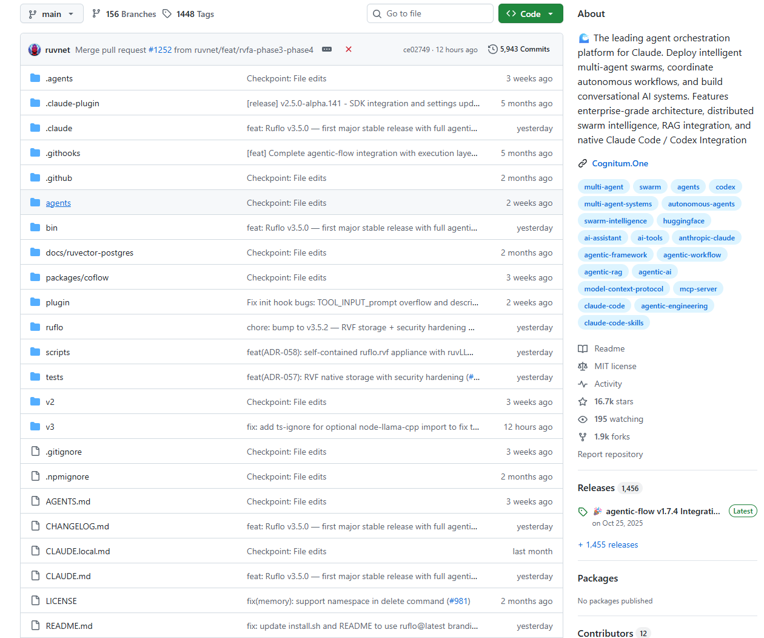Image resolution: width=764 pixels, height=638 pixels.
Task: Open the main branch selector dropdown
Action: pyautogui.click(x=52, y=13)
